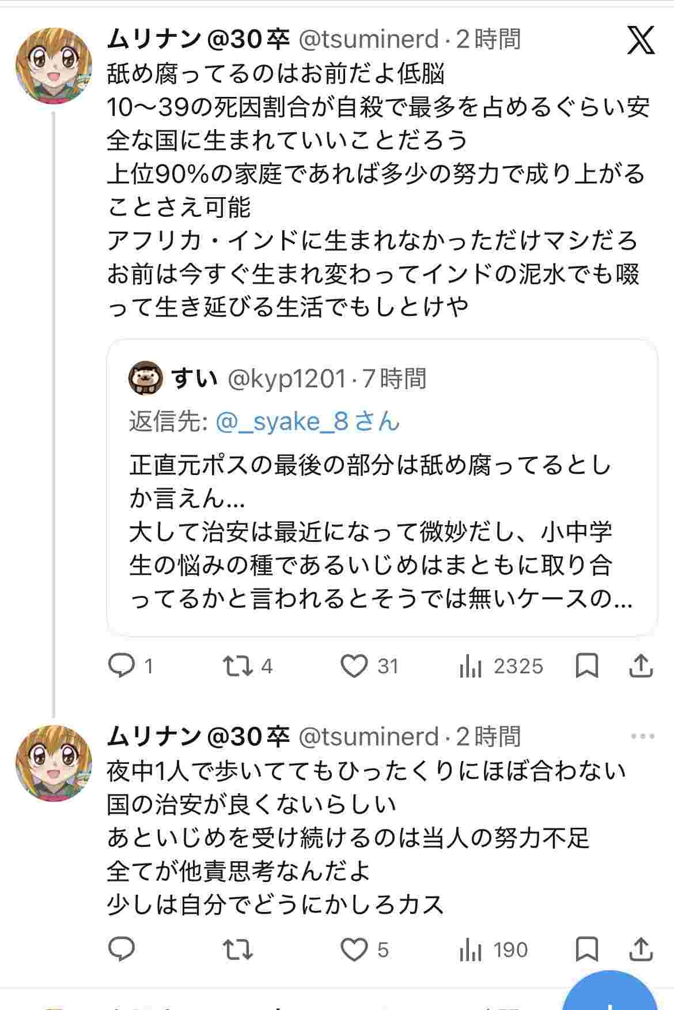
Task: Like the tweet with 5 likes
Action: (354, 949)
